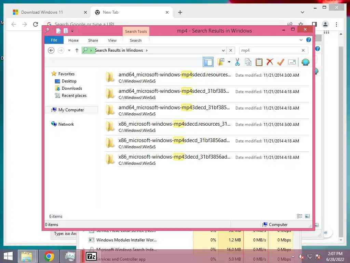This screenshot has height=263, width=350.
Task: Go back with Explorer back arrow
Action: (x=51, y=50)
